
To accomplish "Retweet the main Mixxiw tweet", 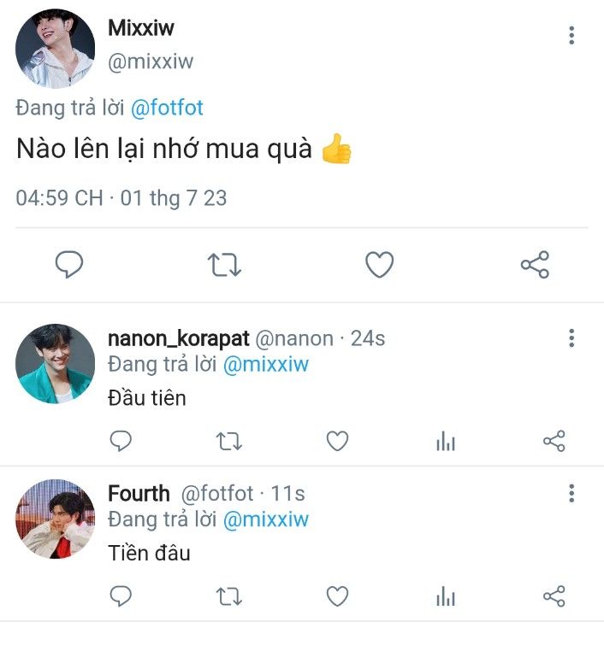I will coord(225,266).
